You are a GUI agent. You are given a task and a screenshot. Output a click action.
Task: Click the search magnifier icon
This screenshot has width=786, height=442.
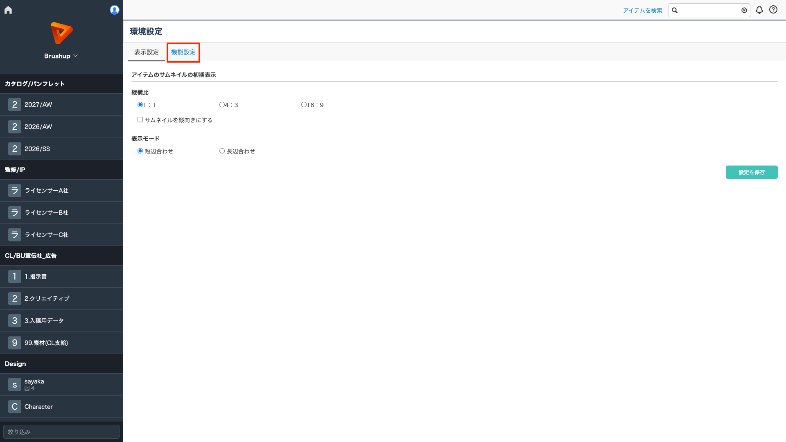[x=675, y=10]
